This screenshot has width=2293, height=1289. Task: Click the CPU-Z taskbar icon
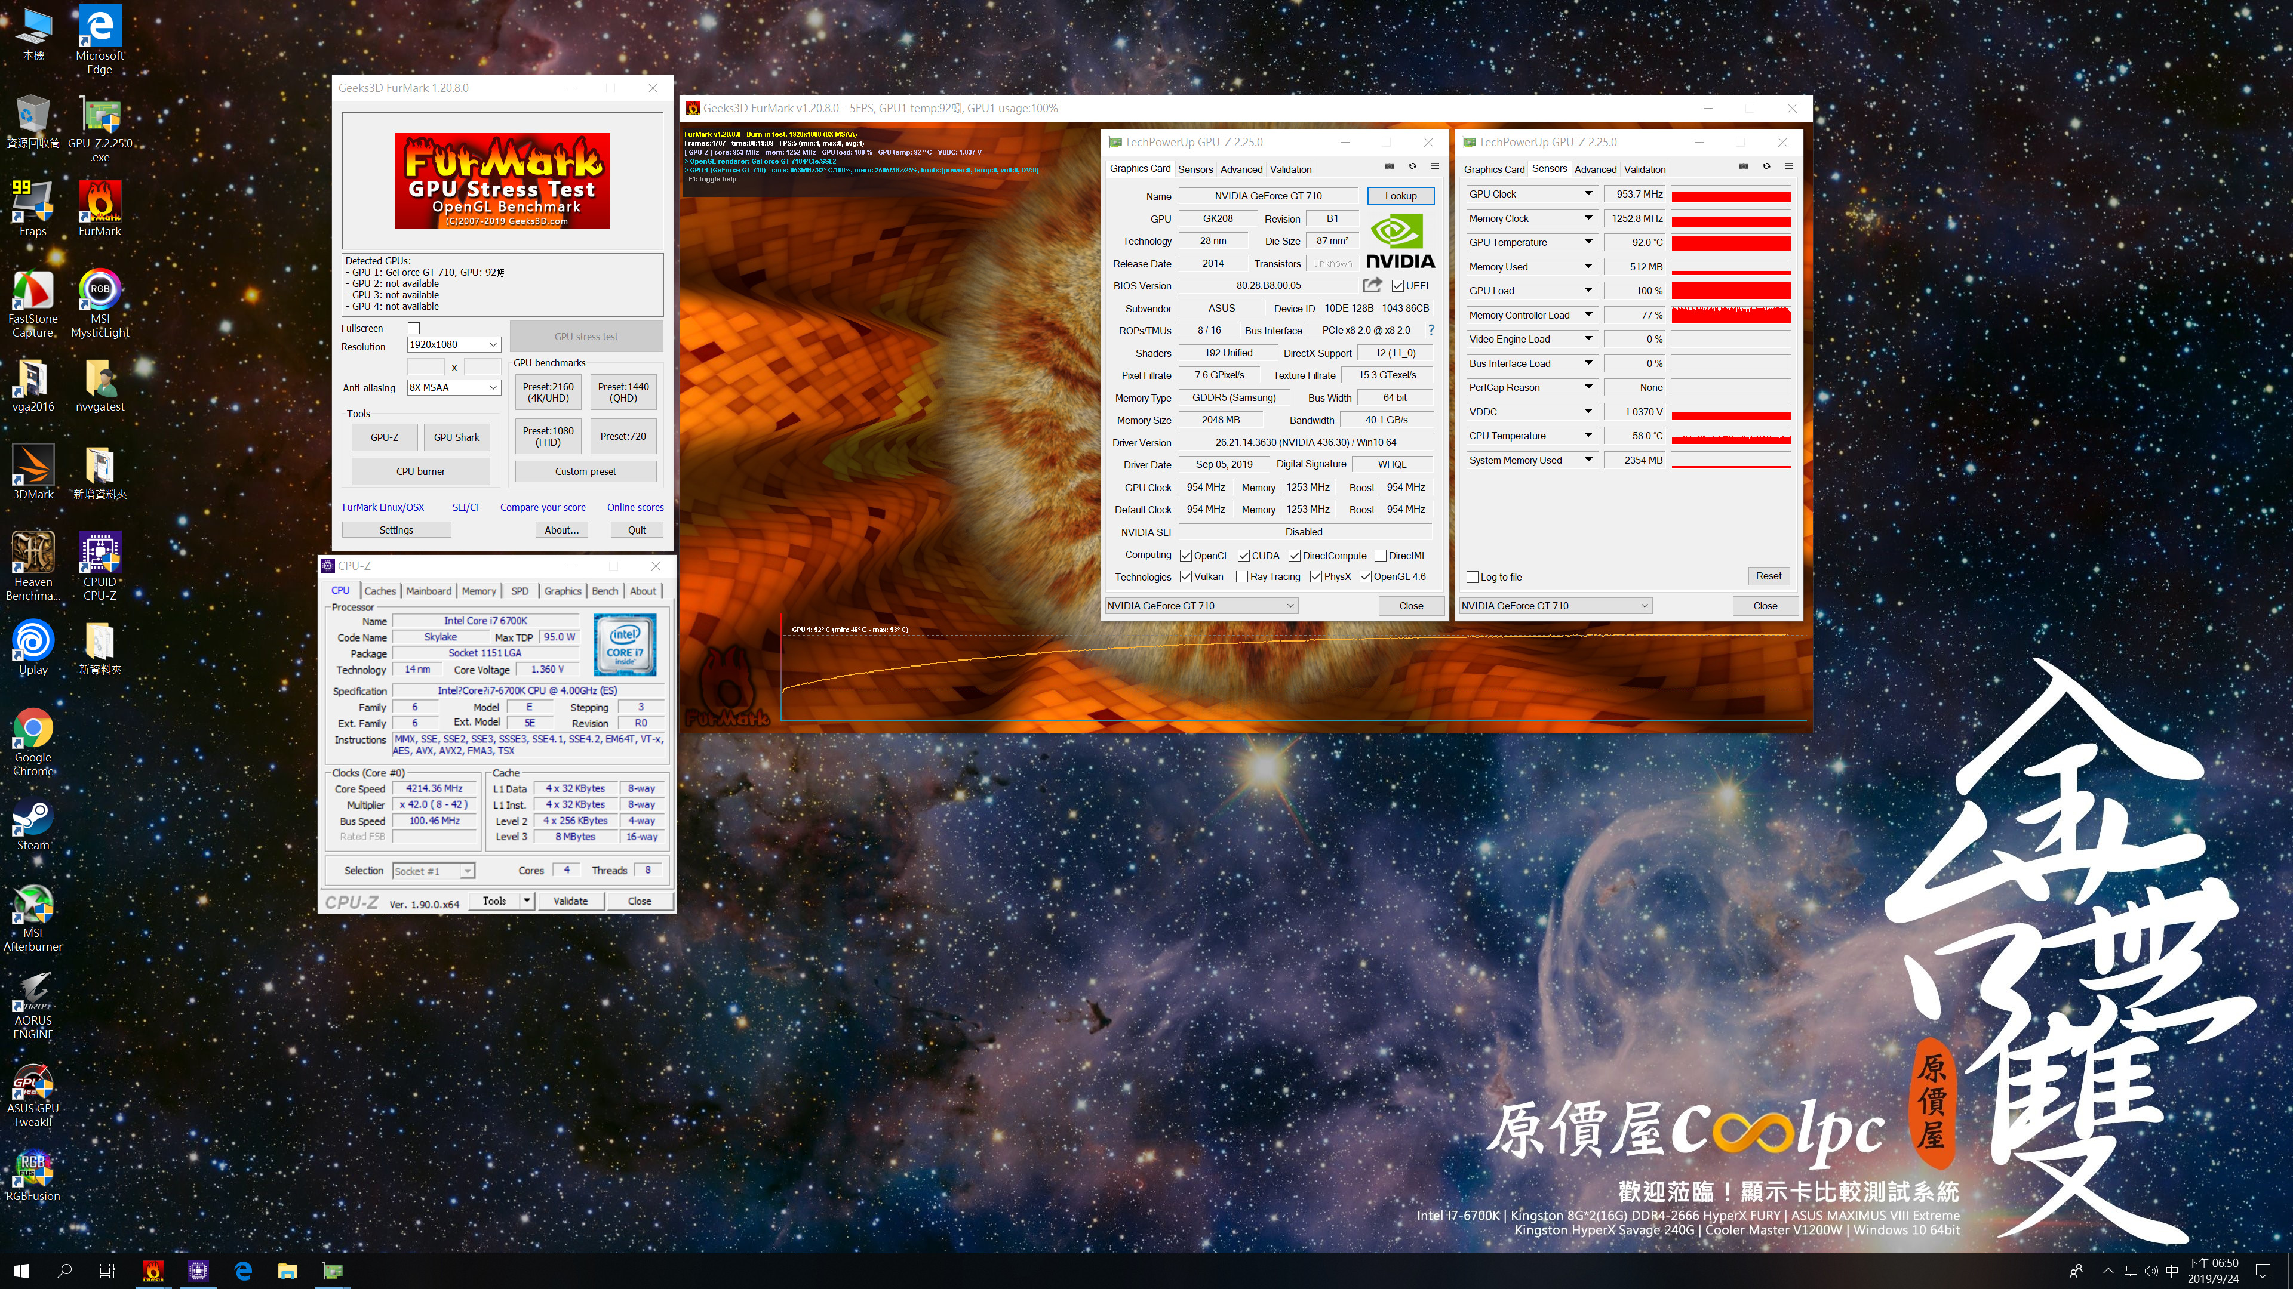pos(198,1271)
